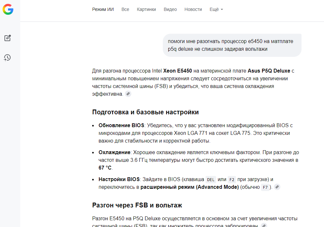
Task: Click the '67 °C' temperature value
Action: [x=105, y=168]
